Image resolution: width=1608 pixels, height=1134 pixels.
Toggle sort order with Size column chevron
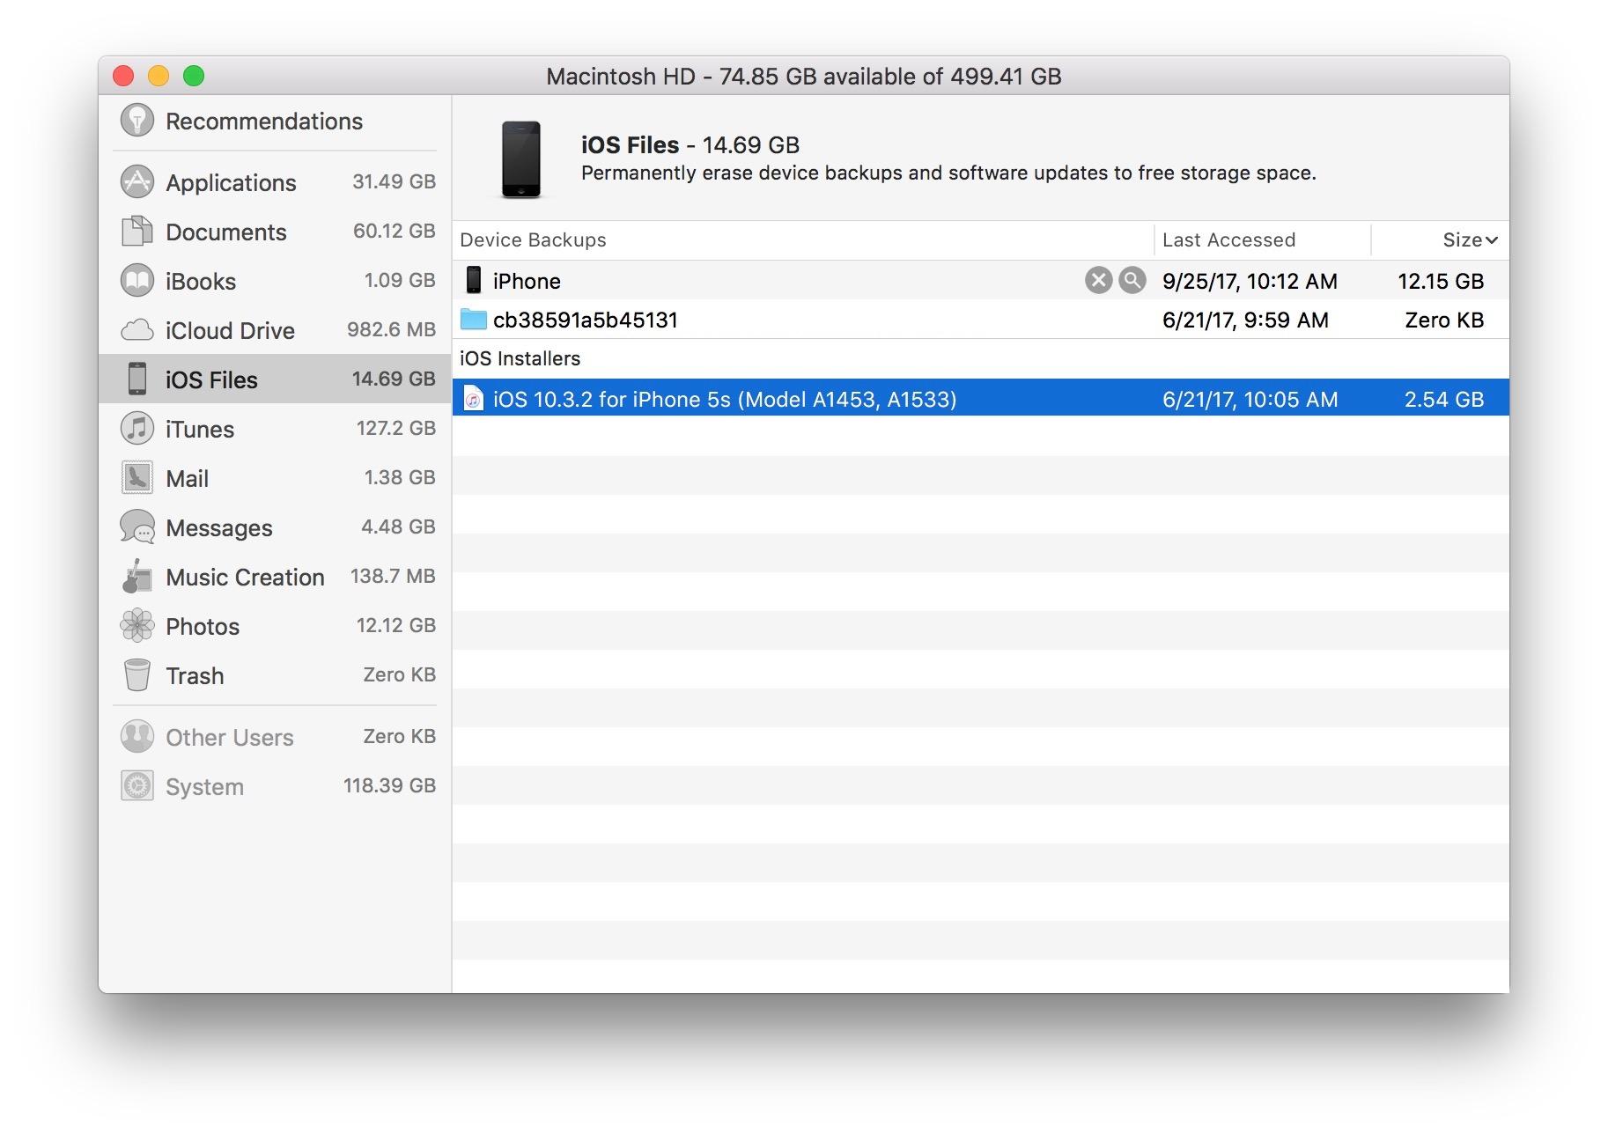coord(1490,240)
